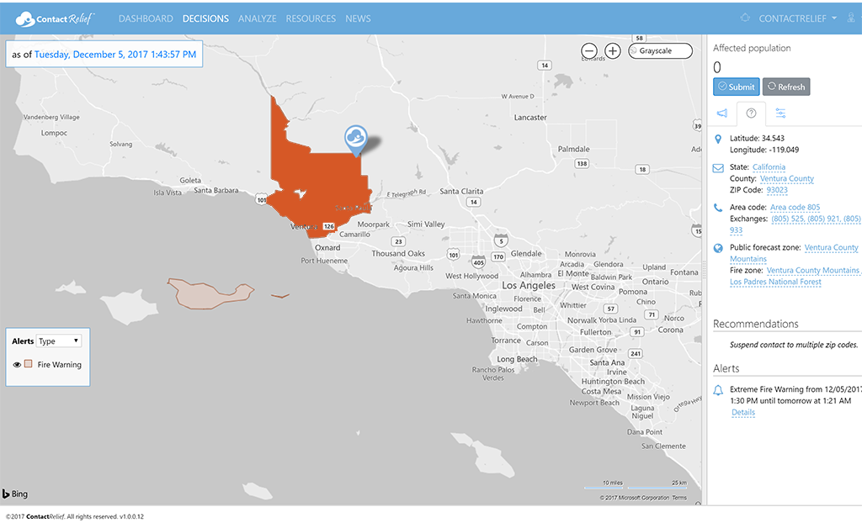Click the Fire Warning color swatch
The image size is (862, 528).
tap(29, 364)
